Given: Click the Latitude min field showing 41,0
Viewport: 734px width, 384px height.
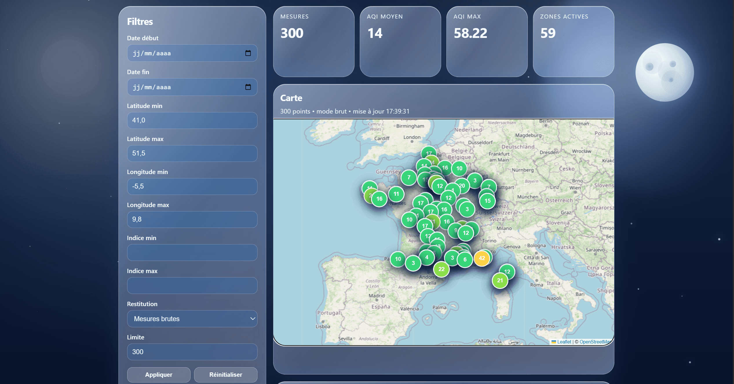Looking at the screenshot, I should [x=192, y=120].
